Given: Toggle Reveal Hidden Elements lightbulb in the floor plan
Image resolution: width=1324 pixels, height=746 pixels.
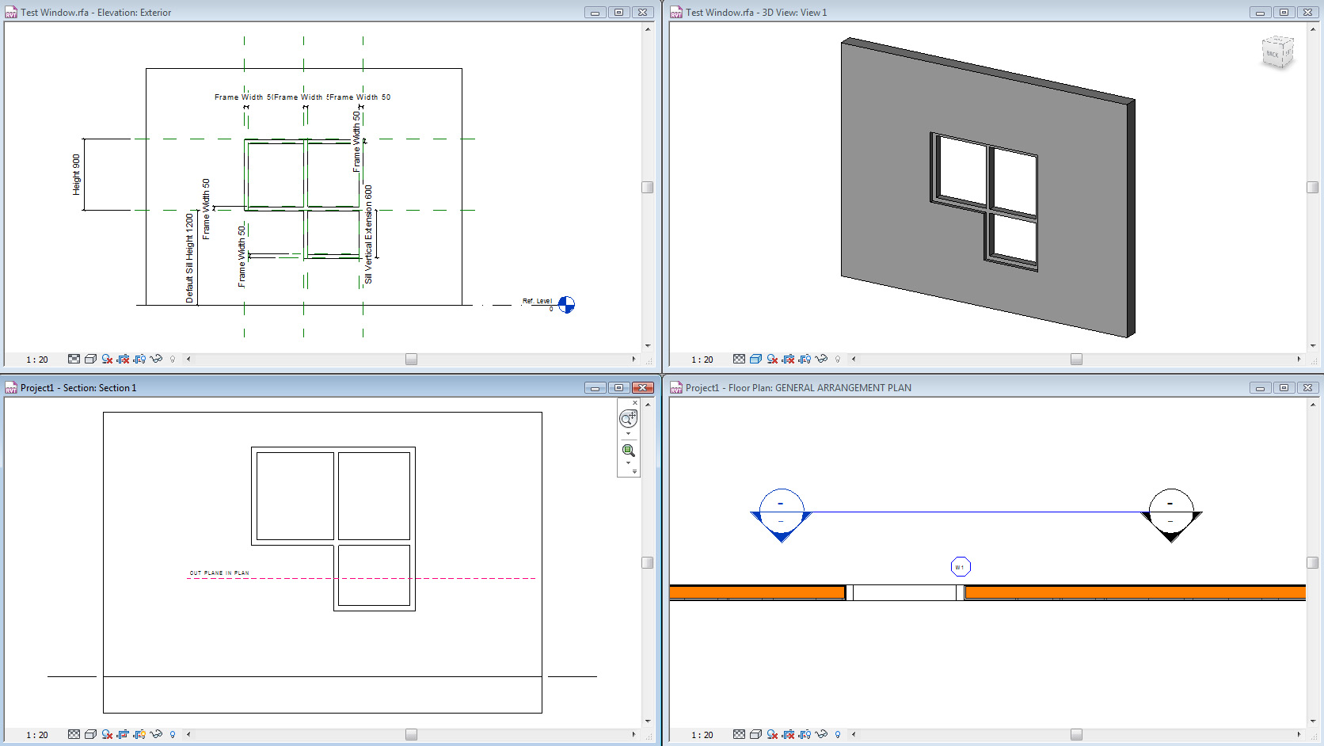Looking at the screenshot, I should pos(838,734).
